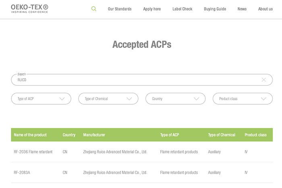Open the Type of ACP dropdown
This screenshot has width=282, height=188.
tap(41, 99)
